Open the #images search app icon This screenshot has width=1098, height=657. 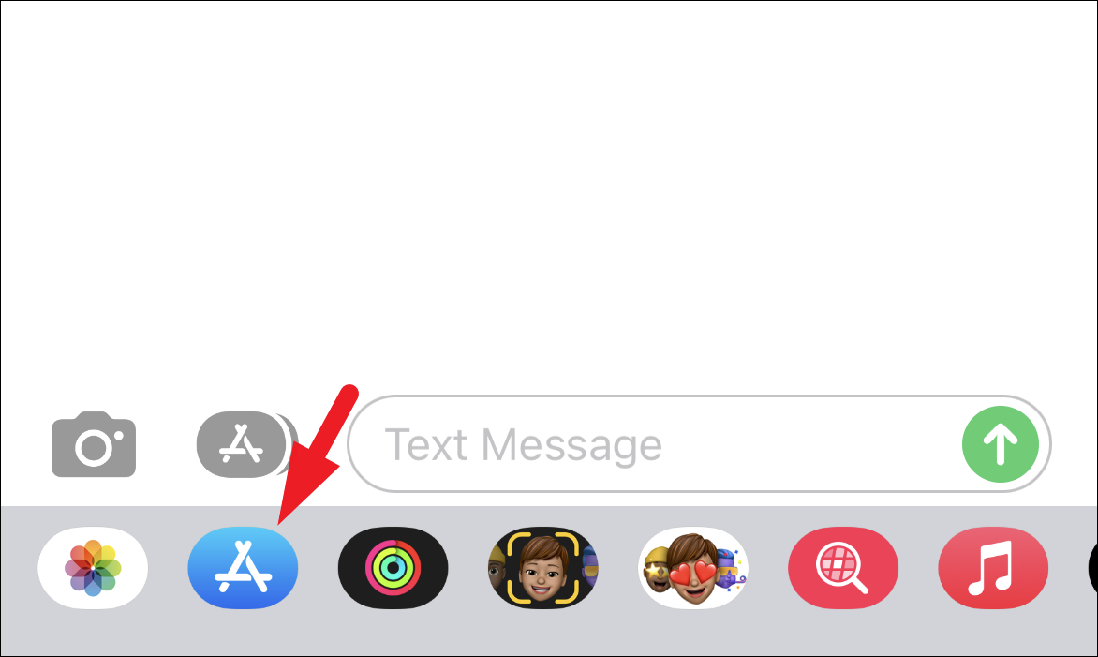pyautogui.click(x=843, y=567)
